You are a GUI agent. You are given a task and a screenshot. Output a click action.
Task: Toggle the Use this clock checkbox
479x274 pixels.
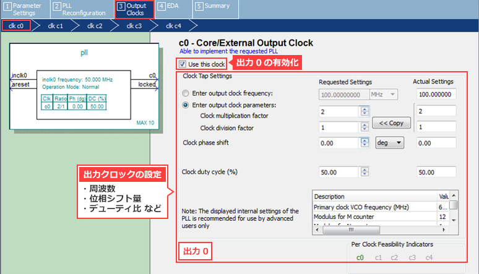point(182,64)
